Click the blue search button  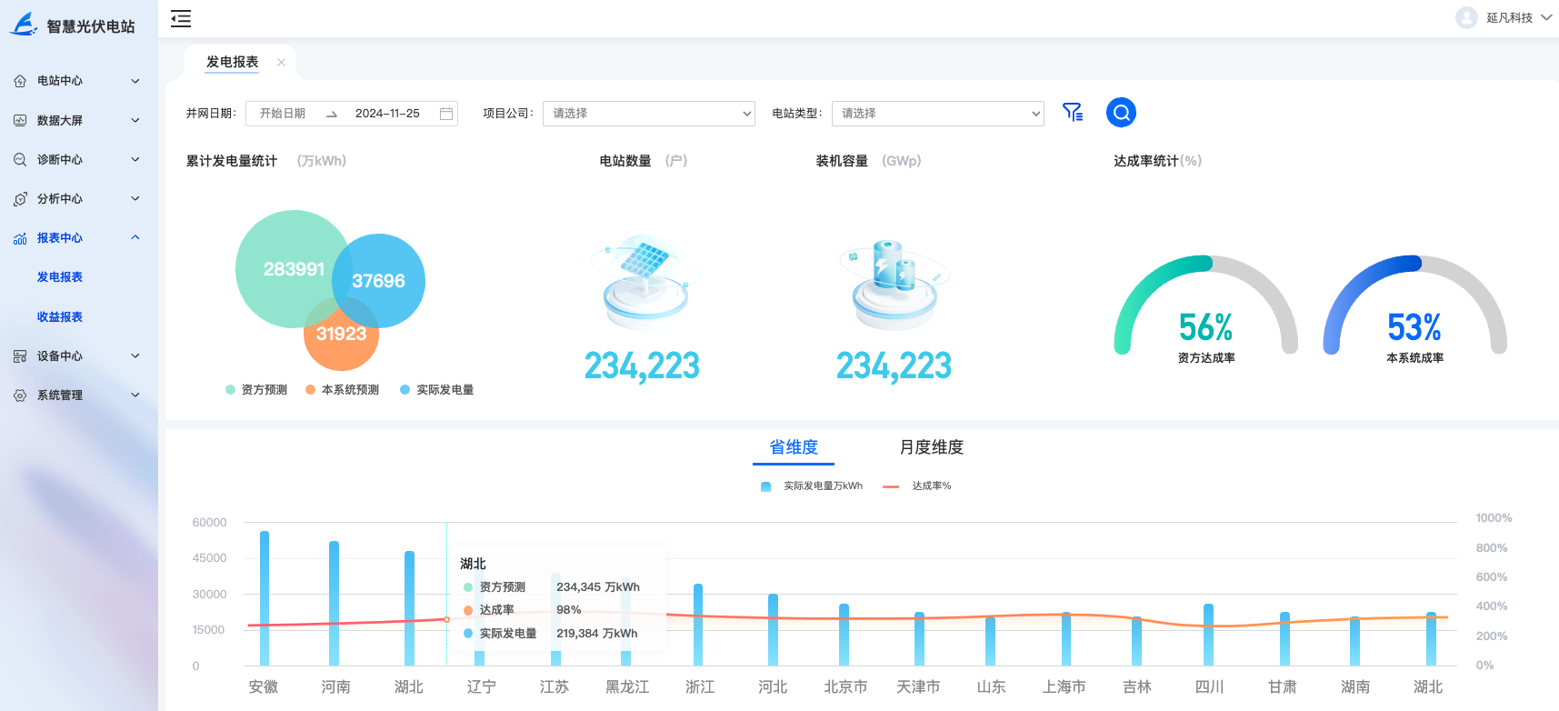coord(1121,113)
